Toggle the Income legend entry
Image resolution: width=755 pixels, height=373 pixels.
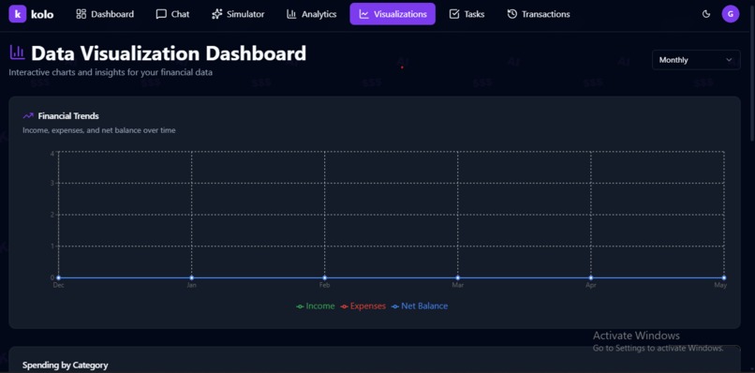pos(316,306)
